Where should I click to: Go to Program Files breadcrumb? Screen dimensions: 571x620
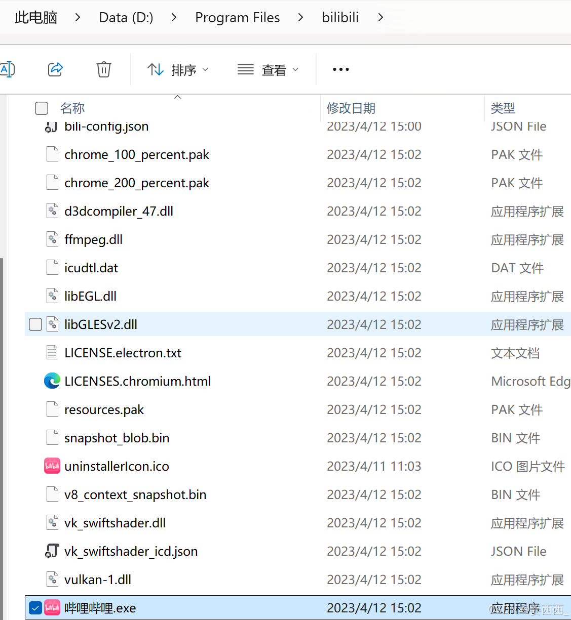tap(238, 18)
